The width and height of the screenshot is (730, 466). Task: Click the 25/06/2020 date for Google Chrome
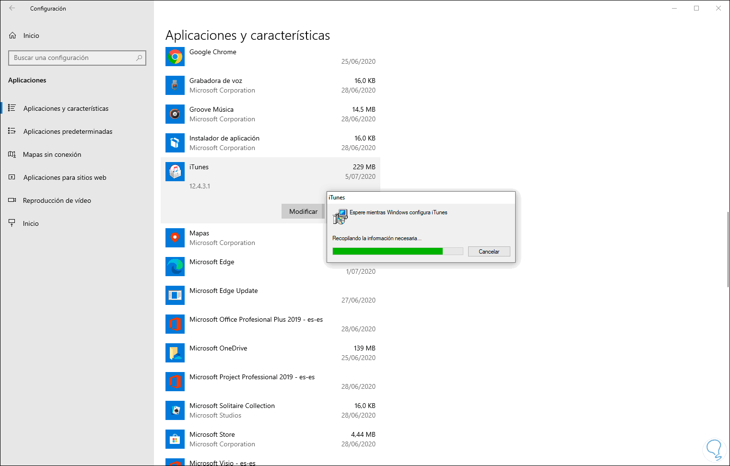coord(358,61)
